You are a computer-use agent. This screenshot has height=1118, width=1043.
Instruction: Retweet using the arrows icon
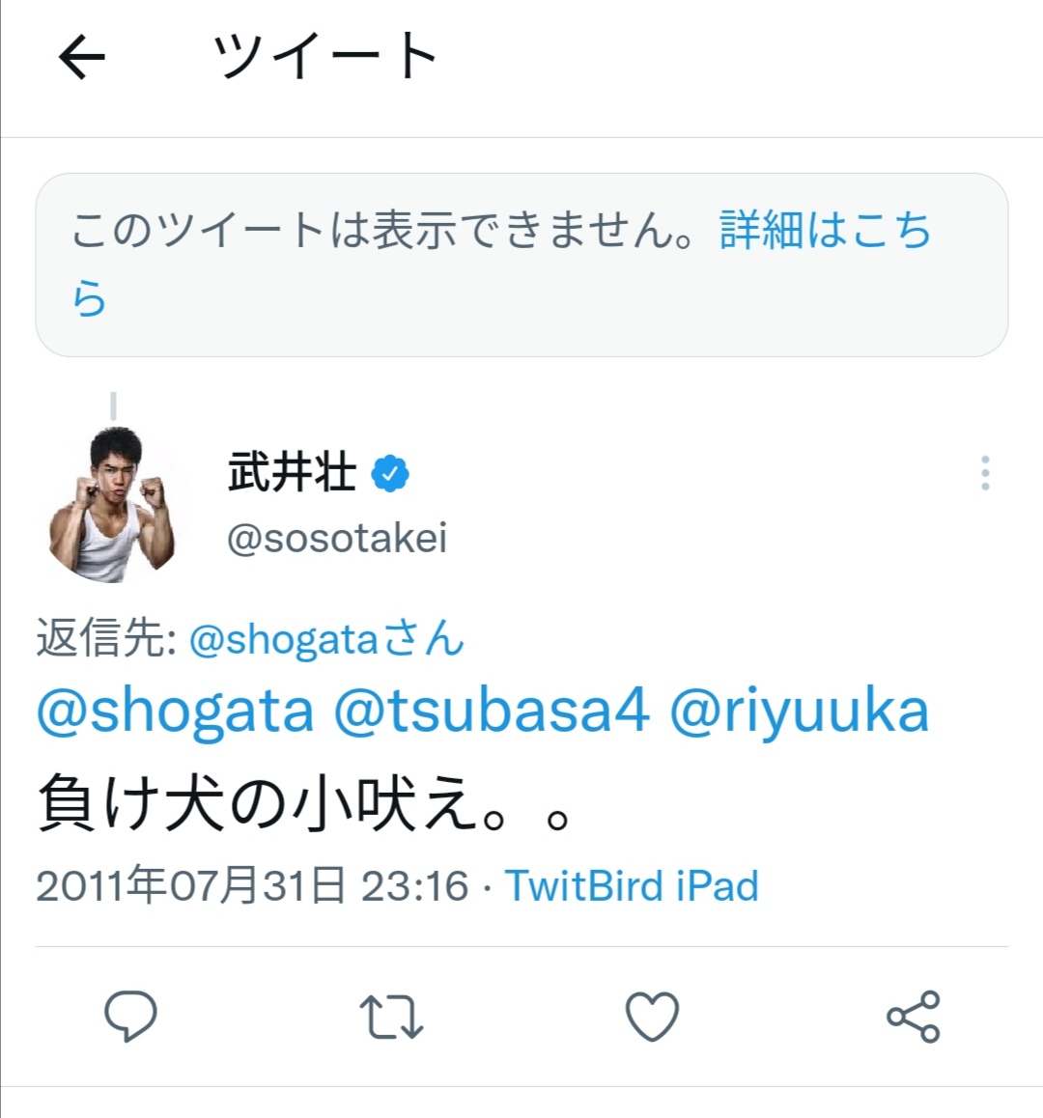click(x=391, y=1017)
